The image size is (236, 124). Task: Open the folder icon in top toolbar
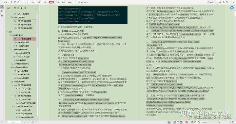coord(12,2)
